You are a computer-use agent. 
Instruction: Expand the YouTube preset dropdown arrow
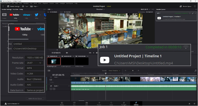[20, 15]
